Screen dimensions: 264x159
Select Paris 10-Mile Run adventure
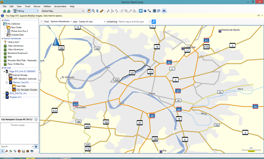[x=16, y=64]
